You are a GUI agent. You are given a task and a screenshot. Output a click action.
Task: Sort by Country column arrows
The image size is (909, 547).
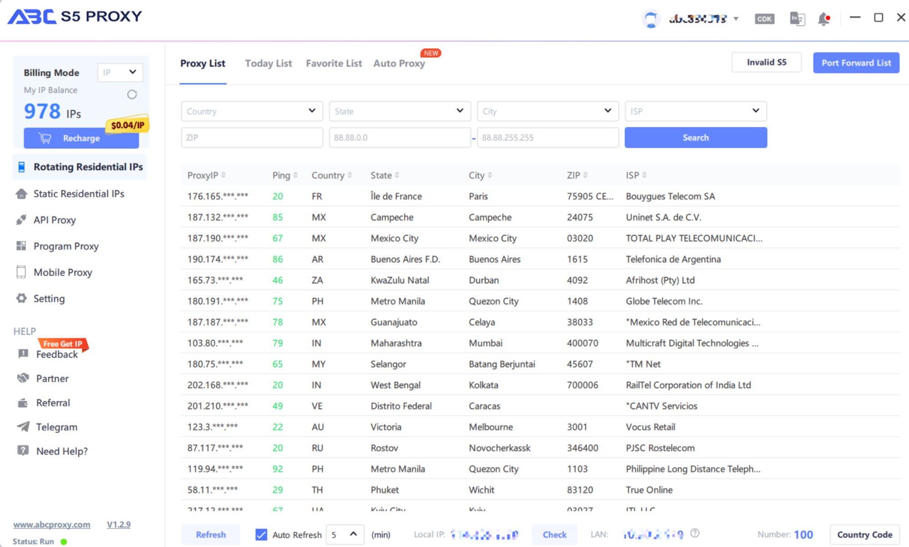(350, 175)
